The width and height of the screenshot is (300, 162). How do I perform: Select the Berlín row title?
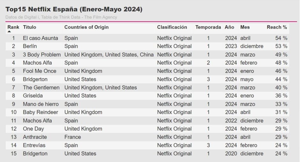30,46
